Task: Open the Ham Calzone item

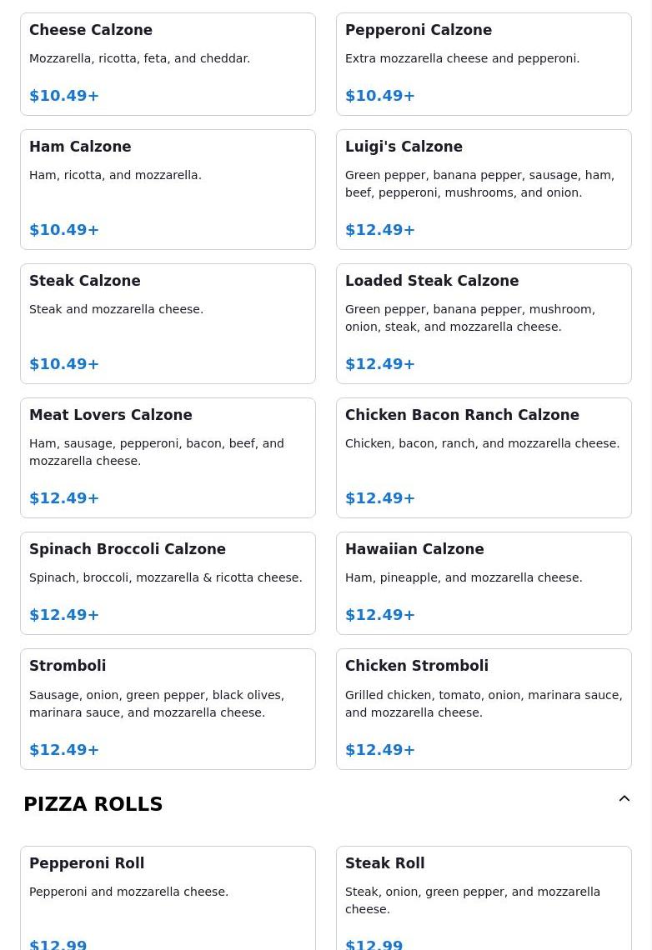Action: click(x=168, y=190)
